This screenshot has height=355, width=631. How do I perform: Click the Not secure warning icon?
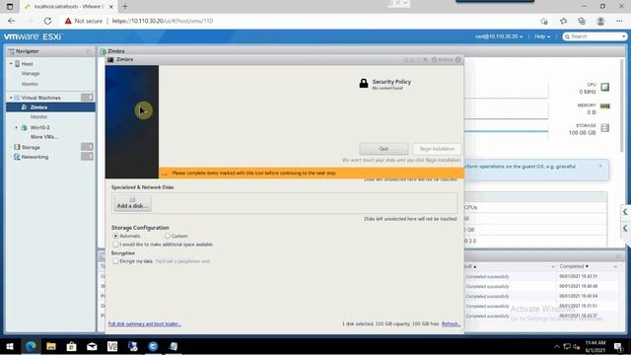(x=68, y=21)
